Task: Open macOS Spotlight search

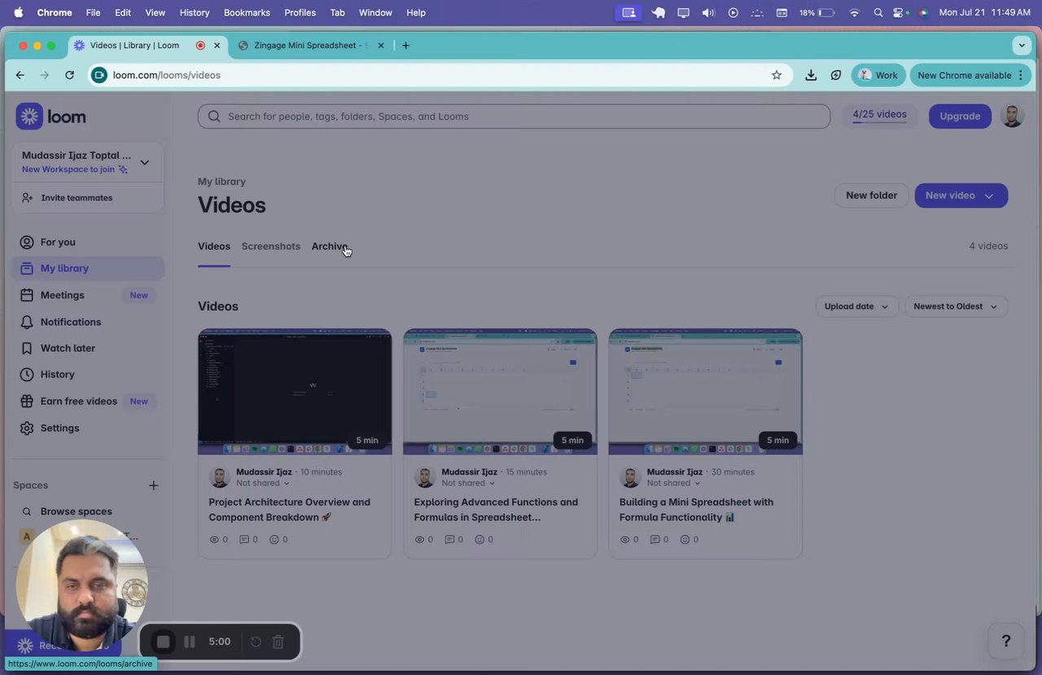Action: pos(878,13)
